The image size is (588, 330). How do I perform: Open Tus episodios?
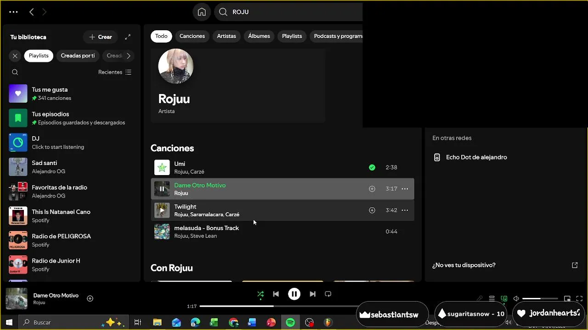73,118
